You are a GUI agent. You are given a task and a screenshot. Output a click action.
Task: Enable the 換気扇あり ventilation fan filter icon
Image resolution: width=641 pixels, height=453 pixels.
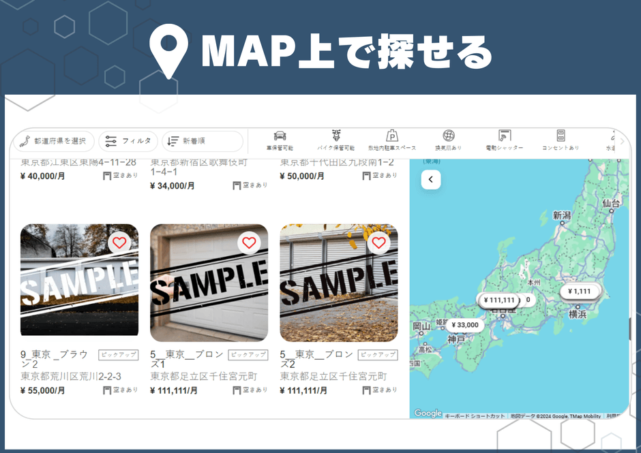coord(447,136)
